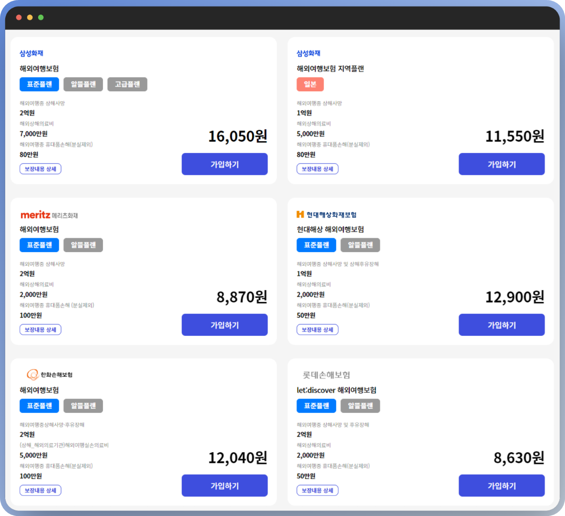This screenshot has height=516, width=565.
Task: Open 보장내용 상세 in 롯데손해보험 card
Action: tap(317, 491)
